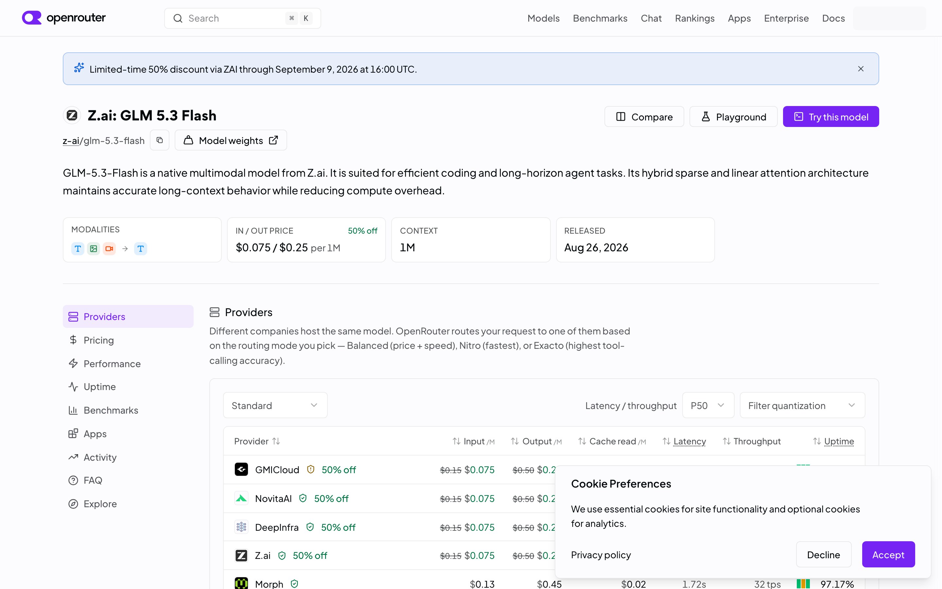942x589 pixels.
Task: Click the 50% off badge in the Z.ai row
Action: [310, 556]
